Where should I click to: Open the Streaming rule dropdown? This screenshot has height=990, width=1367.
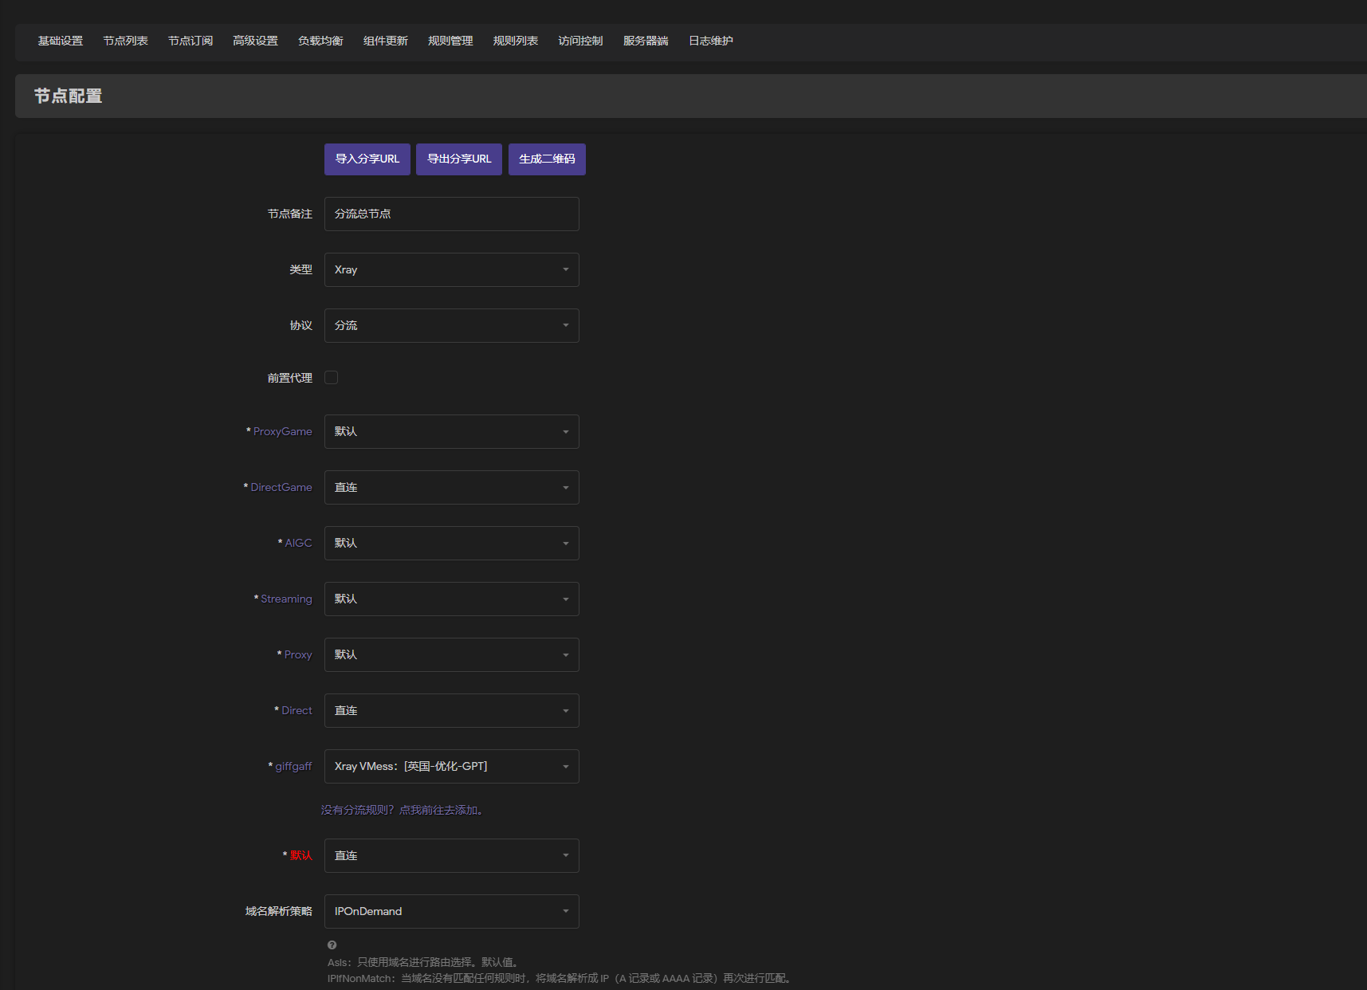(x=451, y=599)
